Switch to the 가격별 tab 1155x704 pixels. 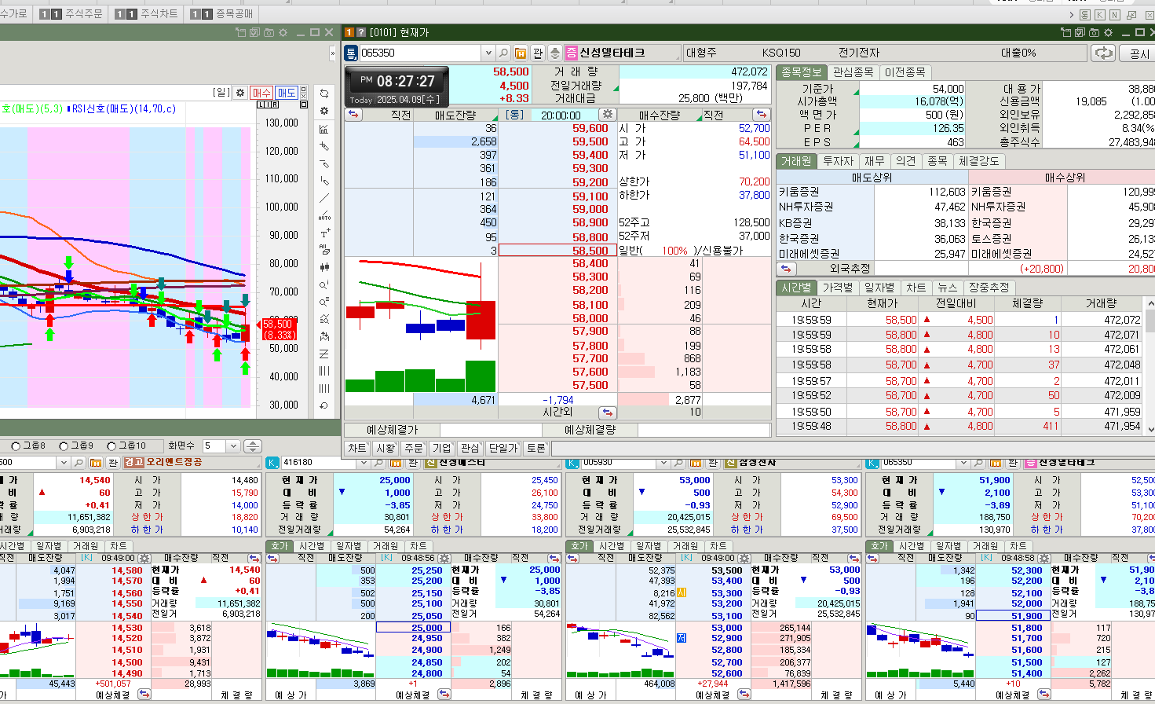tap(837, 288)
